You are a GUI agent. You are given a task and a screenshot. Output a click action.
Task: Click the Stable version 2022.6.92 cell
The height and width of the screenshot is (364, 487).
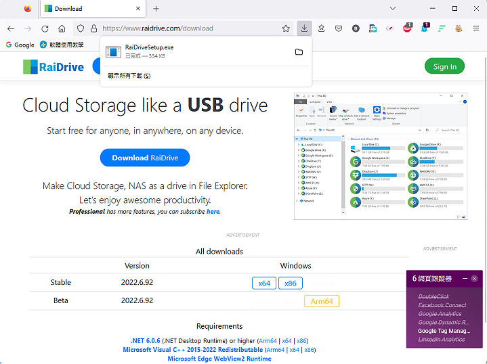[137, 282]
